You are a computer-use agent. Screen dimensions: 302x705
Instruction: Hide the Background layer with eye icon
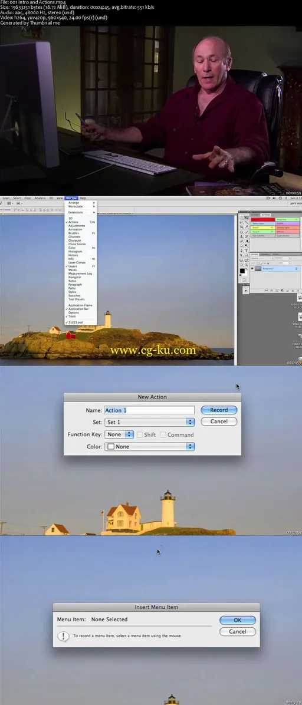coord(252,268)
